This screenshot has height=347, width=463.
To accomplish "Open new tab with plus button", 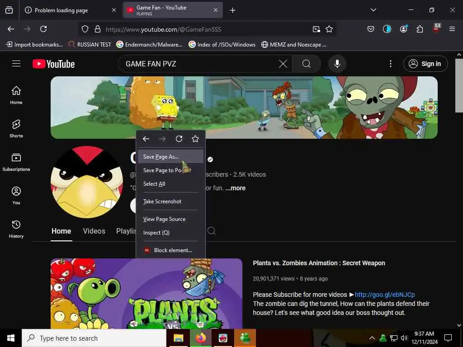I will [x=233, y=10].
